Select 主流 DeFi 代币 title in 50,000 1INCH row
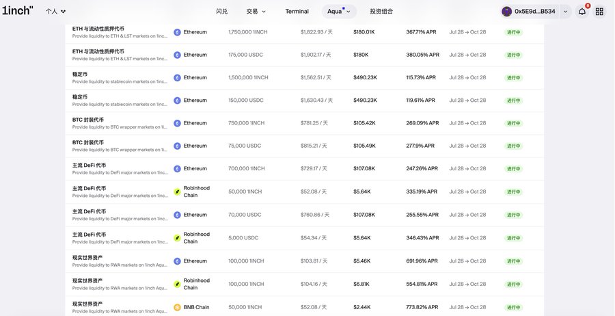Screen dimensions: 615x316 coord(89,188)
